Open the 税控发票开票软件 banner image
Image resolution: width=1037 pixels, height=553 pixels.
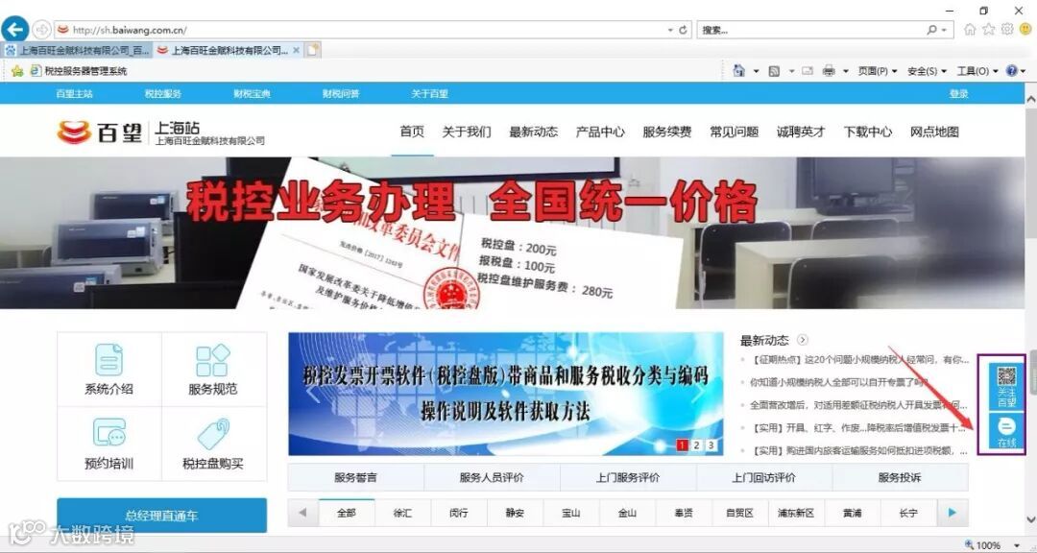(506, 394)
